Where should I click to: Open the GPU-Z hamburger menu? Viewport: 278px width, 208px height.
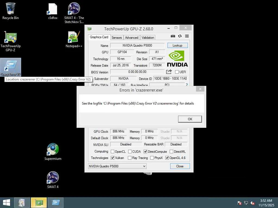coord(187,36)
